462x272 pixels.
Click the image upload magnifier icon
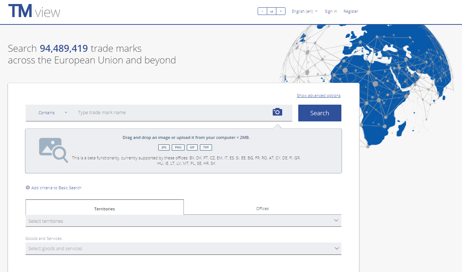53,150
